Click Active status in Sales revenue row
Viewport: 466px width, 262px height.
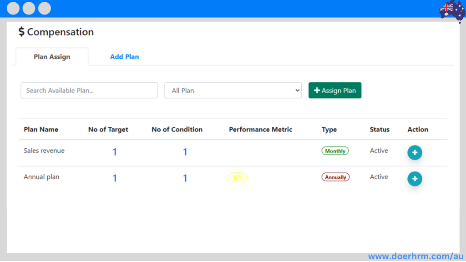pyautogui.click(x=379, y=151)
